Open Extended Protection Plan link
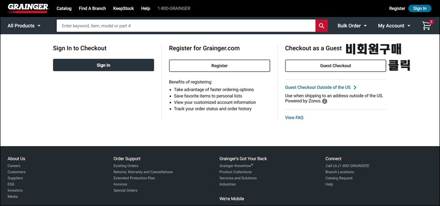 [x=134, y=178]
